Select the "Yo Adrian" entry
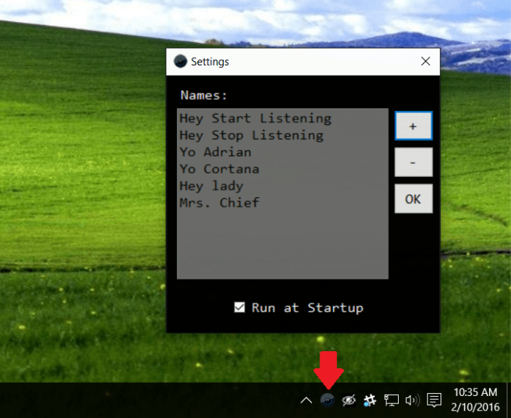Image resolution: width=511 pixels, height=418 pixels. 216,152
